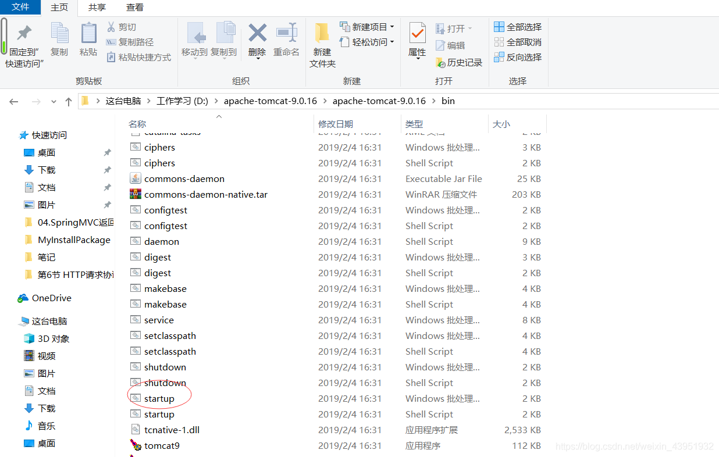Click the Back navigation arrow
Viewport: 719px width, 457px height.
coord(14,101)
